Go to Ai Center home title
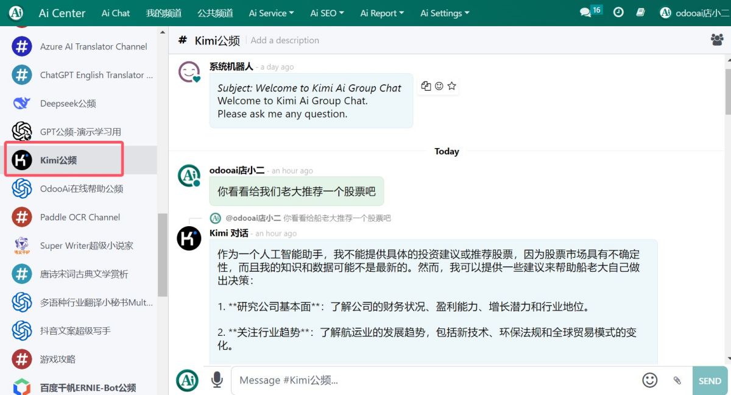Screen dimensions: 731x395 [62, 13]
